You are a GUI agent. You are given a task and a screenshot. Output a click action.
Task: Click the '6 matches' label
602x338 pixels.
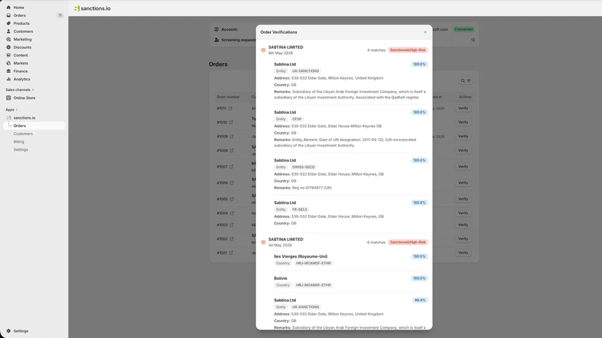[x=376, y=242]
